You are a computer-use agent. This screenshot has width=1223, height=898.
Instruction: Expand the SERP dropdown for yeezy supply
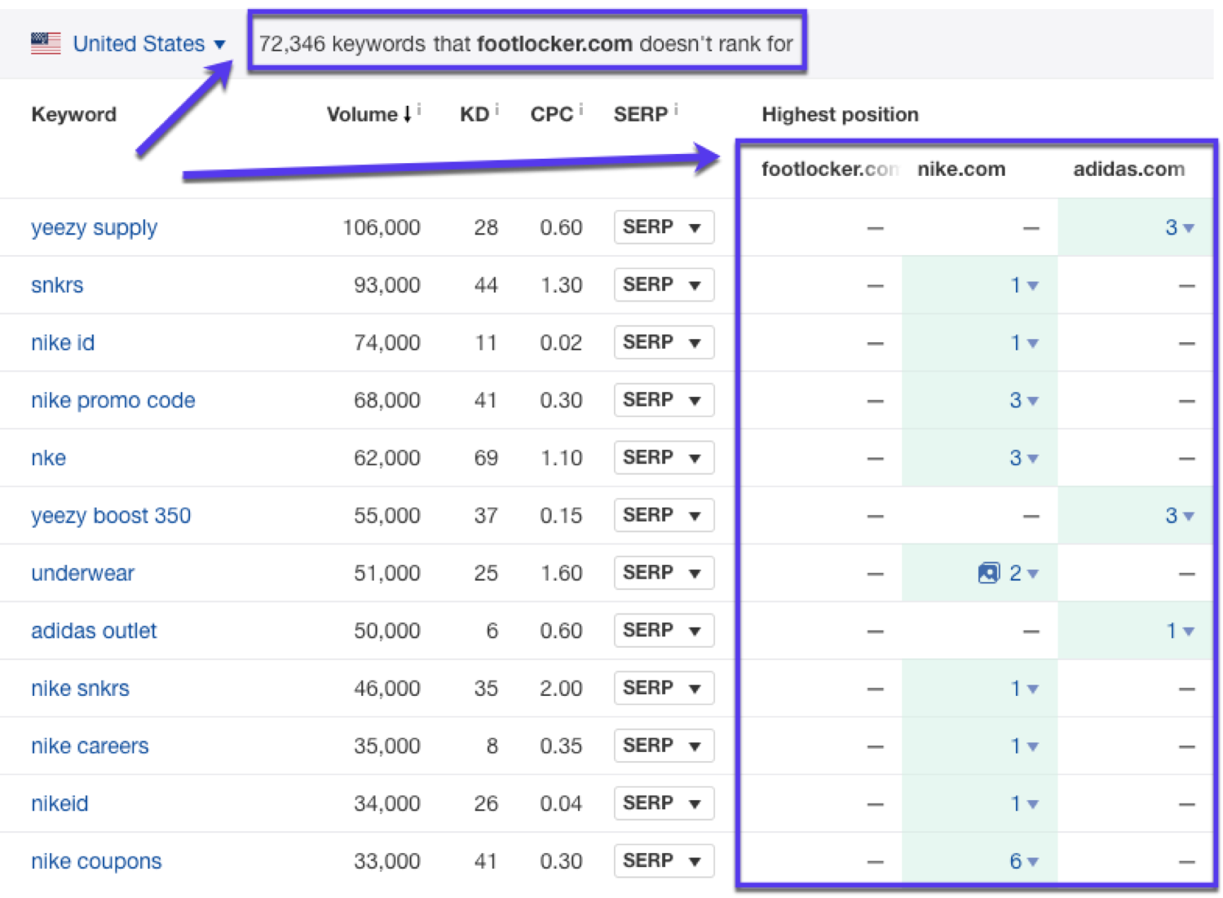pyautogui.click(x=663, y=227)
